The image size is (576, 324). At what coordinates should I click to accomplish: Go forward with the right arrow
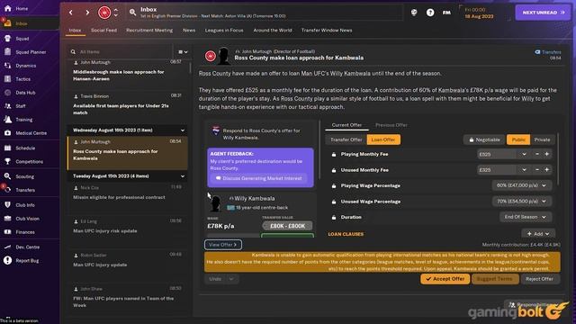[87, 13]
